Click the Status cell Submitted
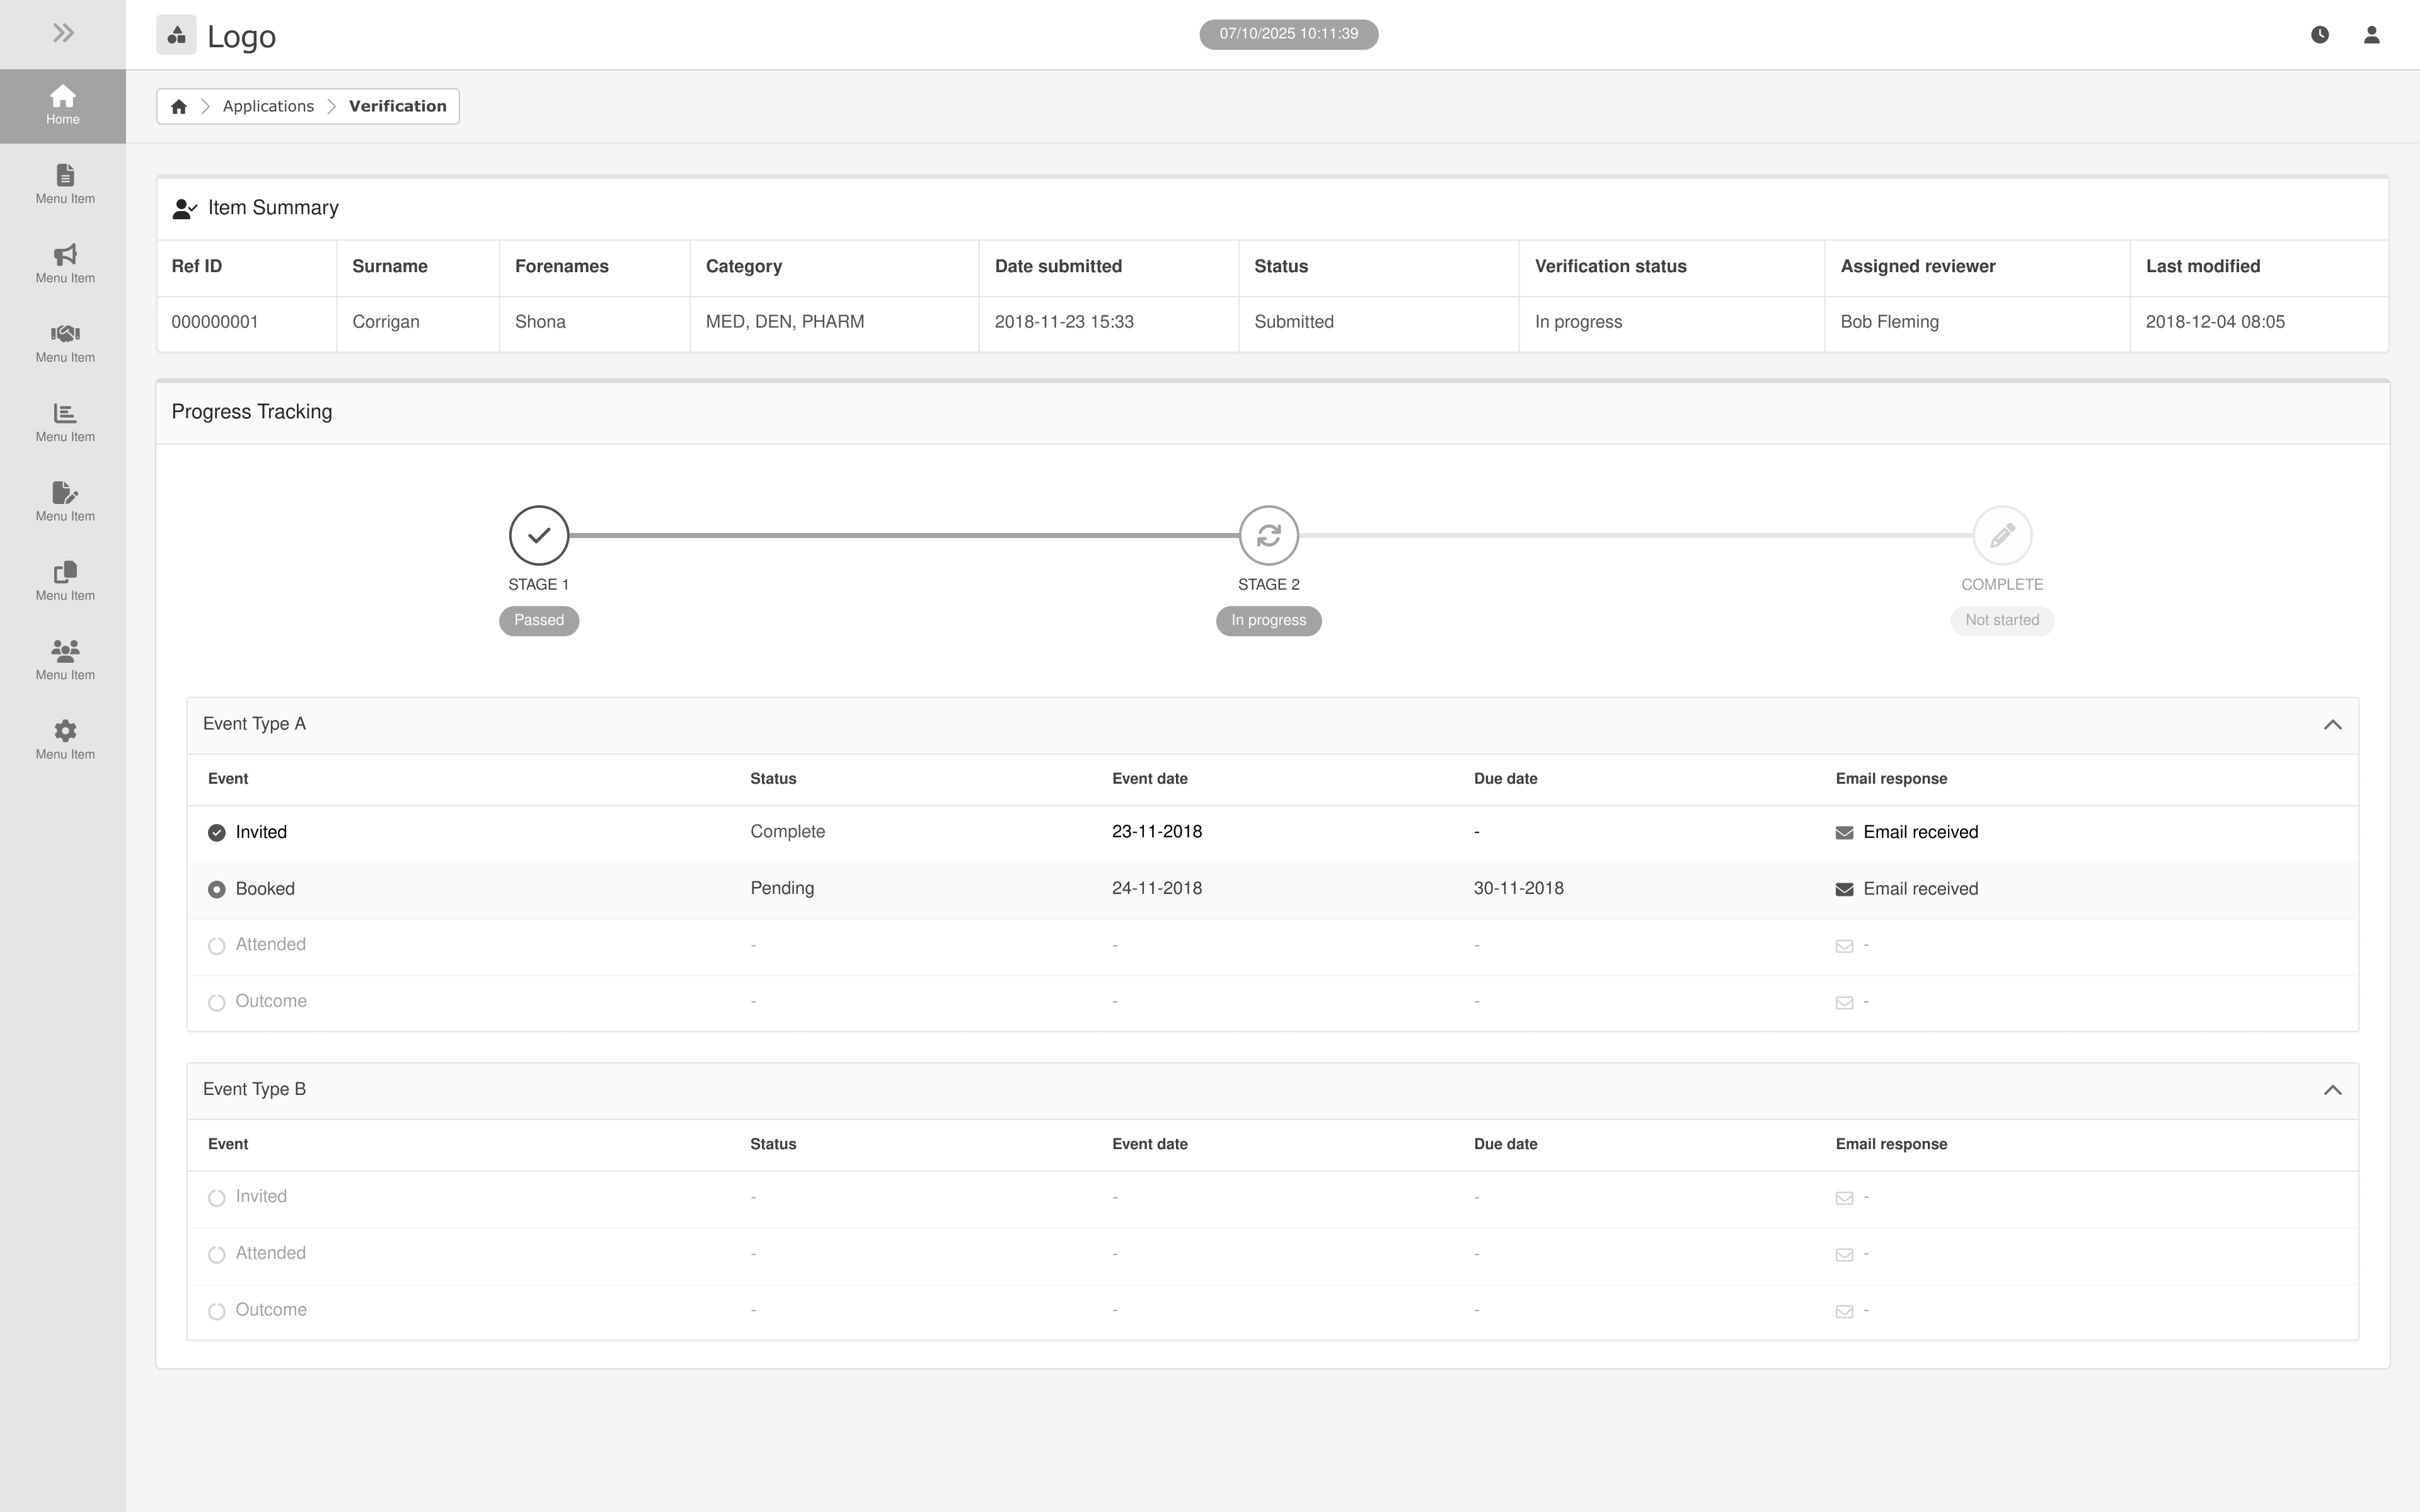The width and height of the screenshot is (2420, 1512). [1294, 322]
